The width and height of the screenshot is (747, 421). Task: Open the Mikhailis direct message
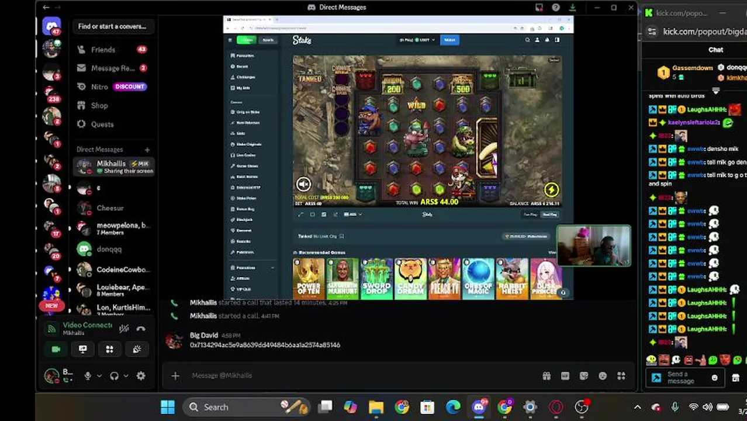(x=114, y=167)
